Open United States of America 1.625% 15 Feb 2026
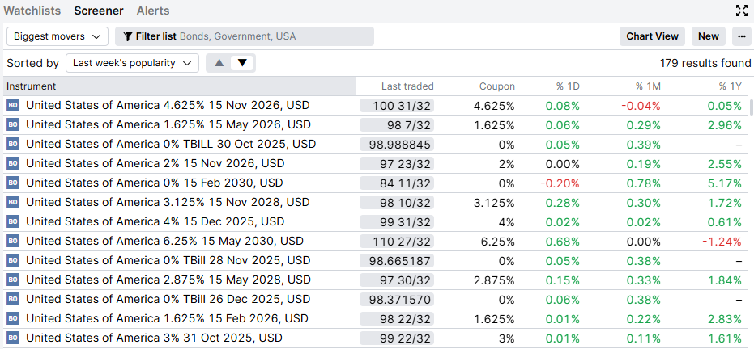 [x=168, y=318]
